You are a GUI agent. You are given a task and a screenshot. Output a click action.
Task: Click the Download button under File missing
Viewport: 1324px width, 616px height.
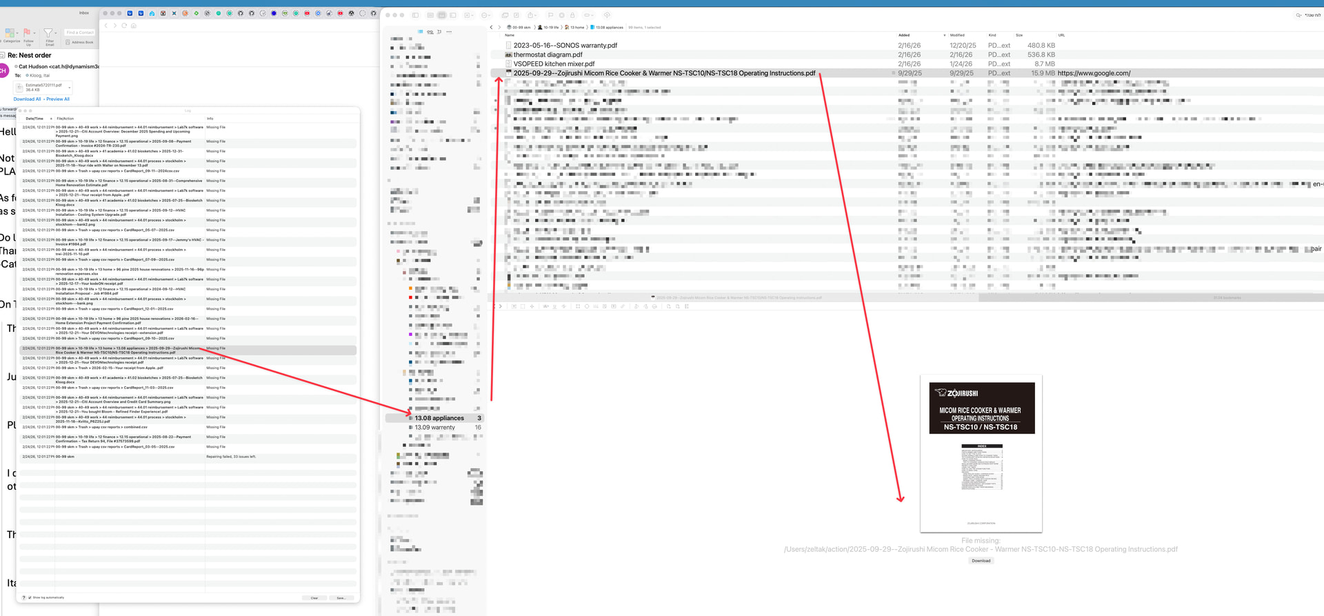[981, 561]
